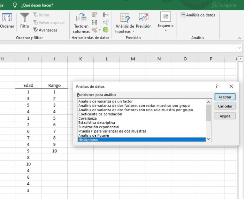Open Avanzadas filter options

pos(45,30)
